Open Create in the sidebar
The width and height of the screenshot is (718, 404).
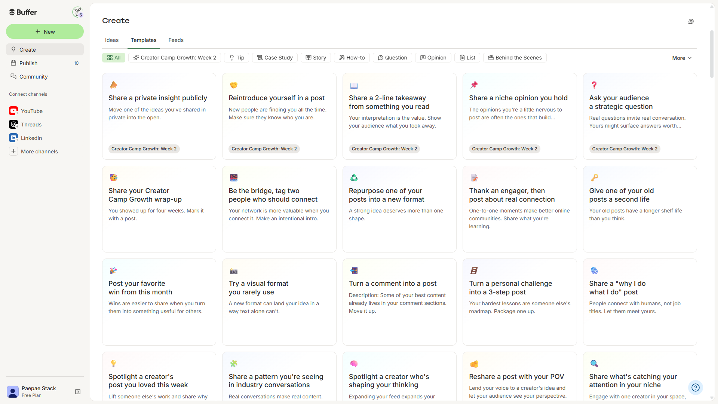point(45,49)
